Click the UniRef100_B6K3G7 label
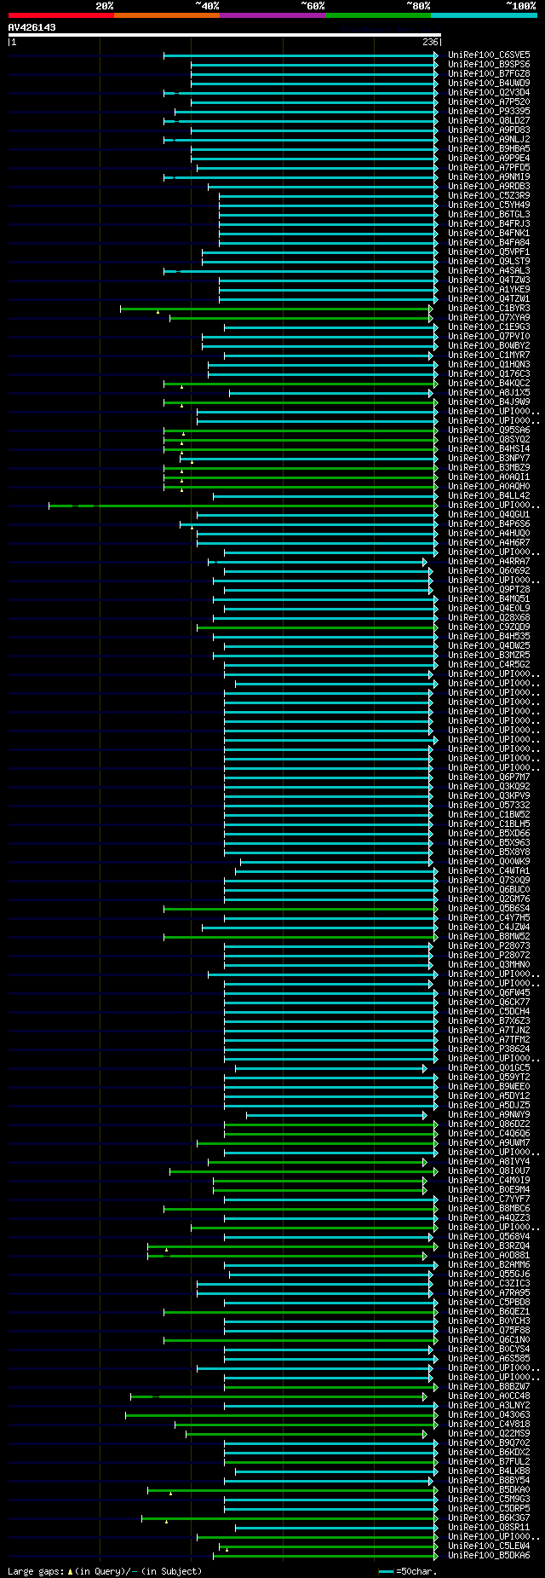Image resolution: width=545 pixels, height=1578 pixels. pyautogui.click(x=489, y=1518)
